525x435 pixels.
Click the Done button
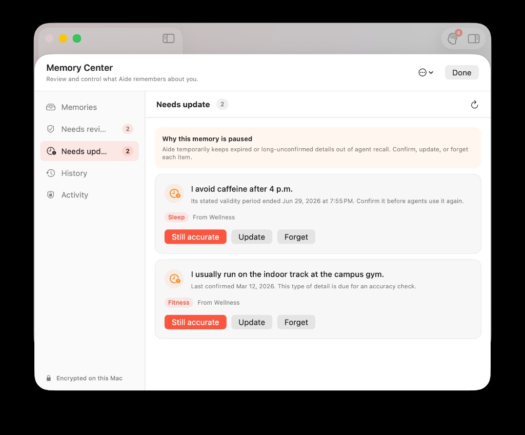461,72
